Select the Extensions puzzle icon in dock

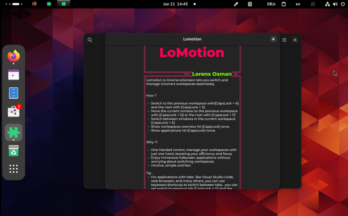14,132
